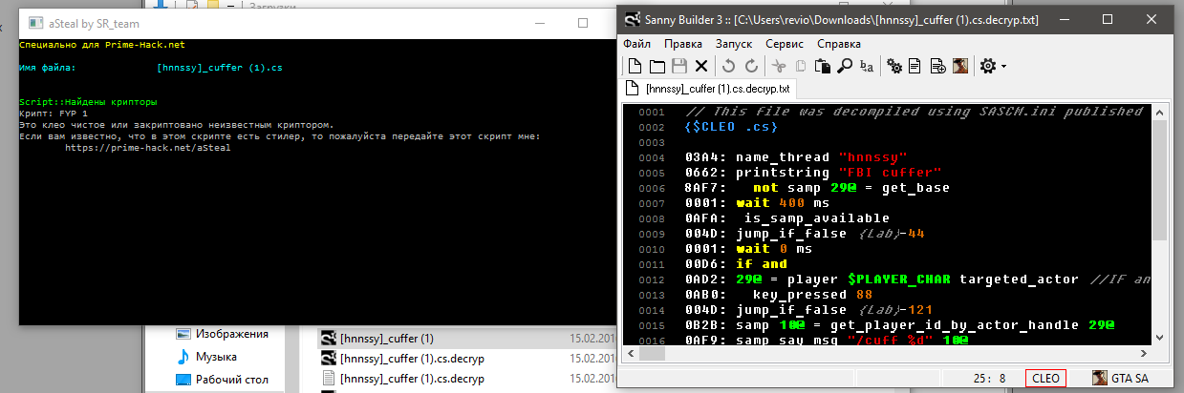Open Музыка folder in Explorer sidebar

pyautogui.click(x=216, y=357)
